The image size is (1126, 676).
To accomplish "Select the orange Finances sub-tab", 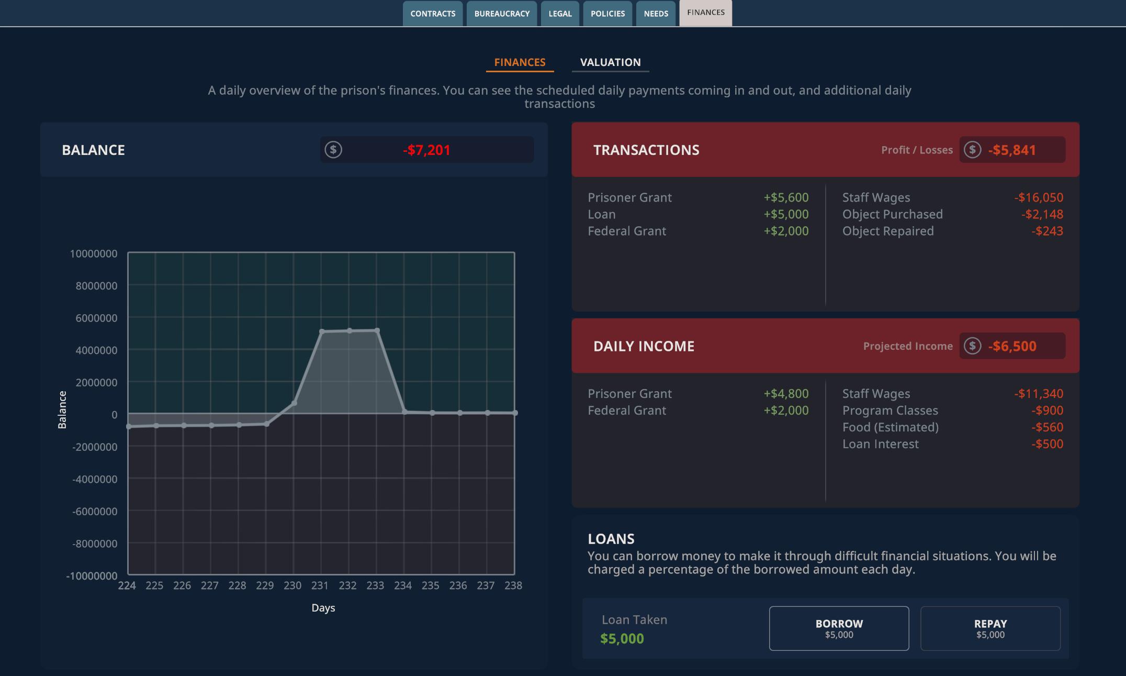I will point(520,62).
